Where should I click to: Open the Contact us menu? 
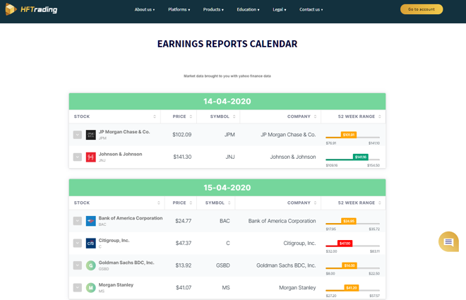311,9
